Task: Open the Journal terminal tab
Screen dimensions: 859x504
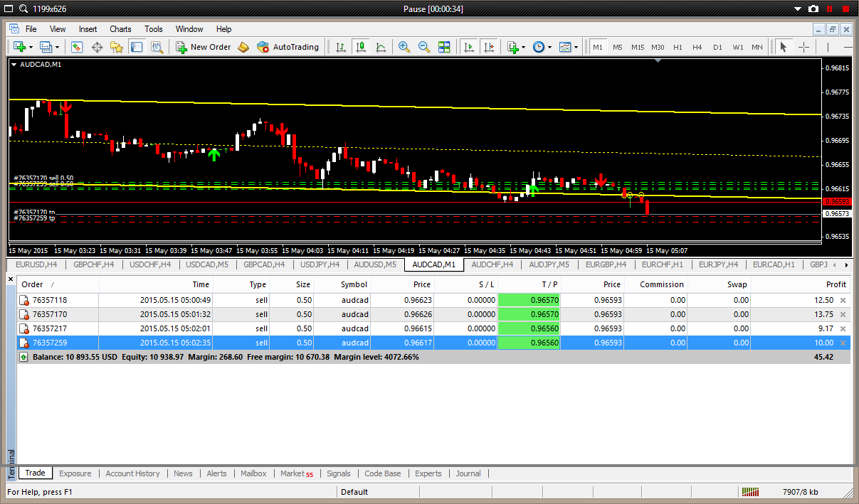Action: pos(468,473)
